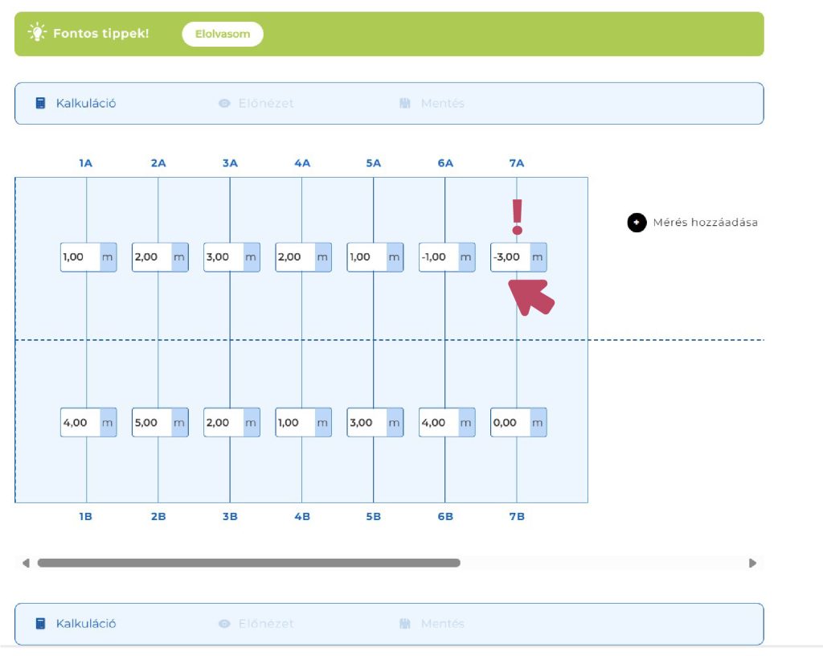Click the eye icon in bottom Előnézet tab
The image size is (823, 656).
[224, 624]
